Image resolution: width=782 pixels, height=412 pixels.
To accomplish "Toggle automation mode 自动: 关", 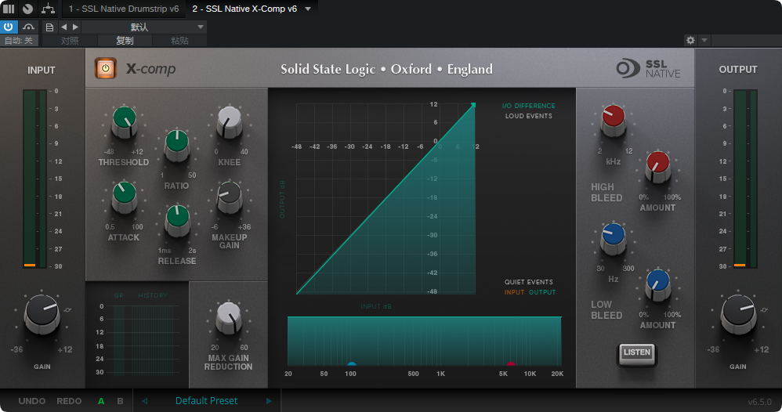I will click(19, 41).
